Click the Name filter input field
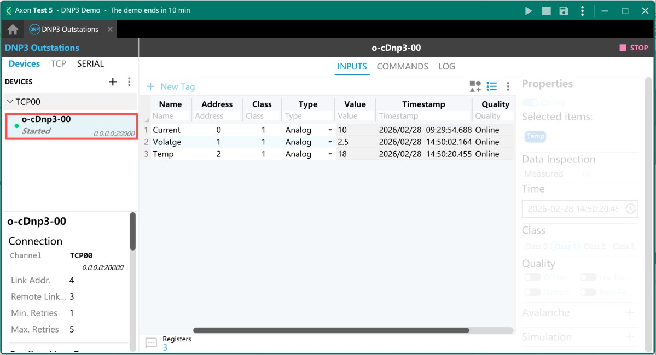656x355 pixels. [x=170, y=116]
